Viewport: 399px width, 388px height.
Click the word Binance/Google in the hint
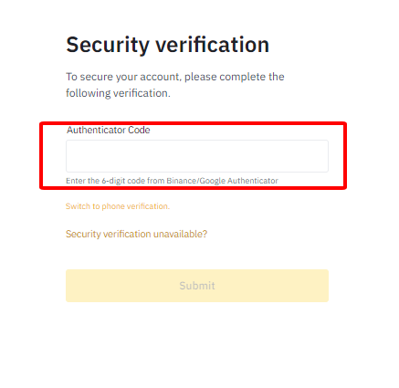click(196, 181)
